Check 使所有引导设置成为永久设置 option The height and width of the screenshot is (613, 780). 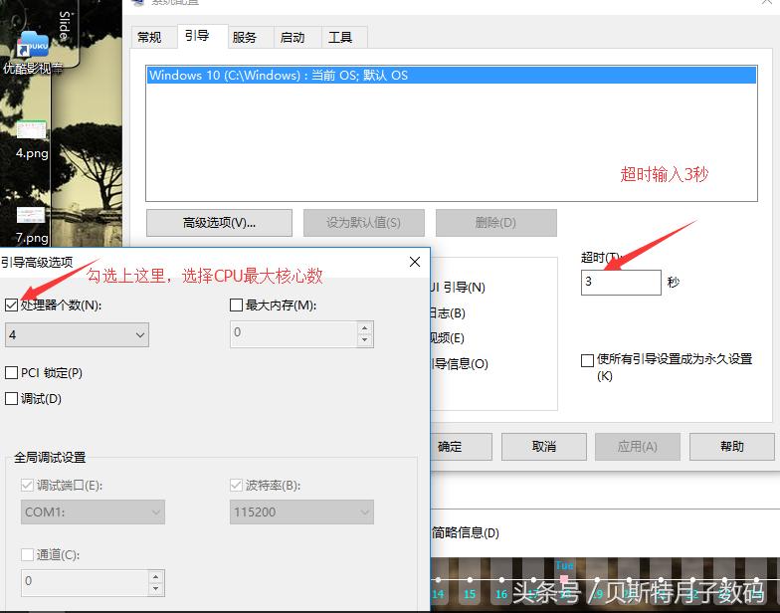pos(587,360)
